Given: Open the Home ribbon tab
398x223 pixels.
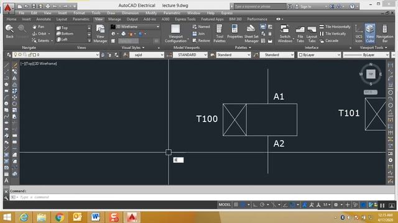Looking at the screenshot, I should 11,19.
